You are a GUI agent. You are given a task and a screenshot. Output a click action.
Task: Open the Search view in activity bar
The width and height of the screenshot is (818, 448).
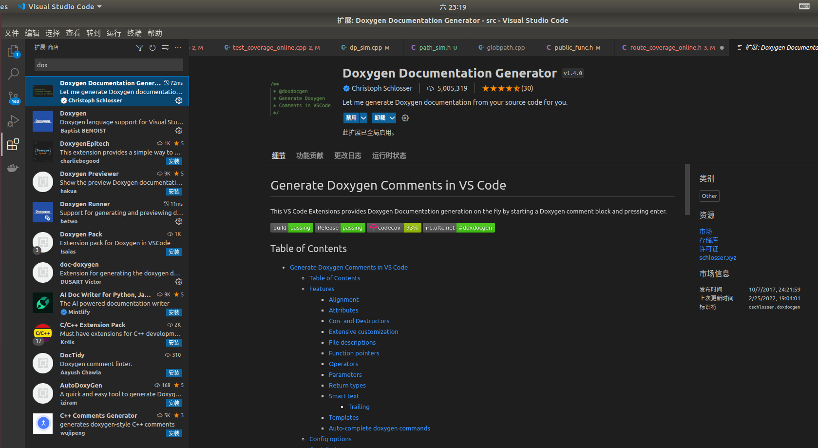pos(13,74)
